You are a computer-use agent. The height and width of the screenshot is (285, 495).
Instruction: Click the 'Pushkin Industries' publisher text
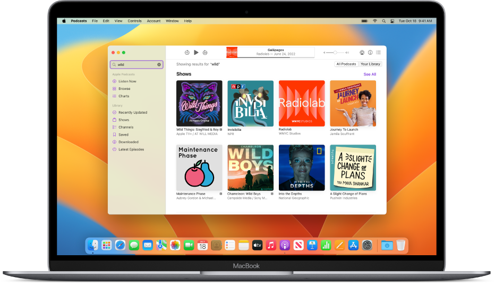(x=344, y=198)
